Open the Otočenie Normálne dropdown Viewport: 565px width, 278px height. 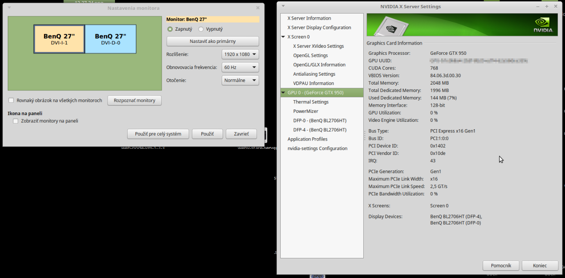tap(240, 81)
